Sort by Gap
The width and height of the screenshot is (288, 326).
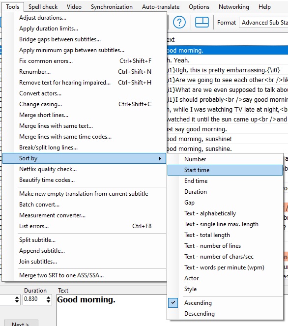click(225, 203)
